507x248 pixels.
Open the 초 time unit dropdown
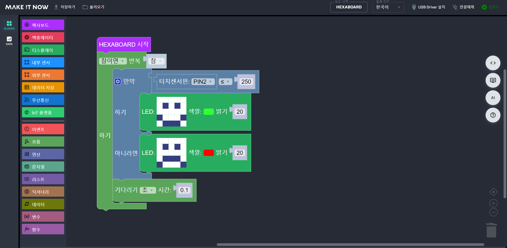coord(148,190)
